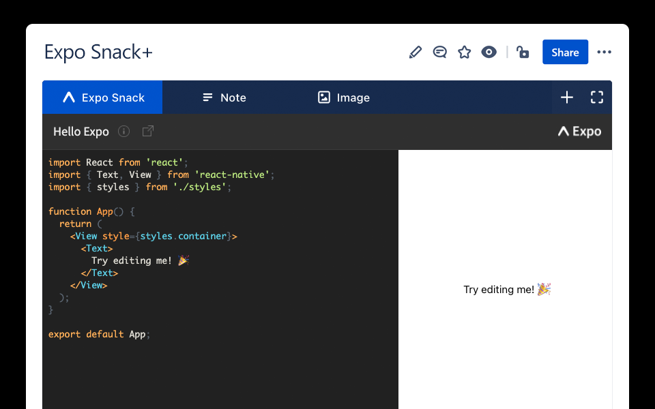Show snack info icon next to Hello Expo
Image resolution: width=655 pixels, height=409 pixels.
point(123,132)
